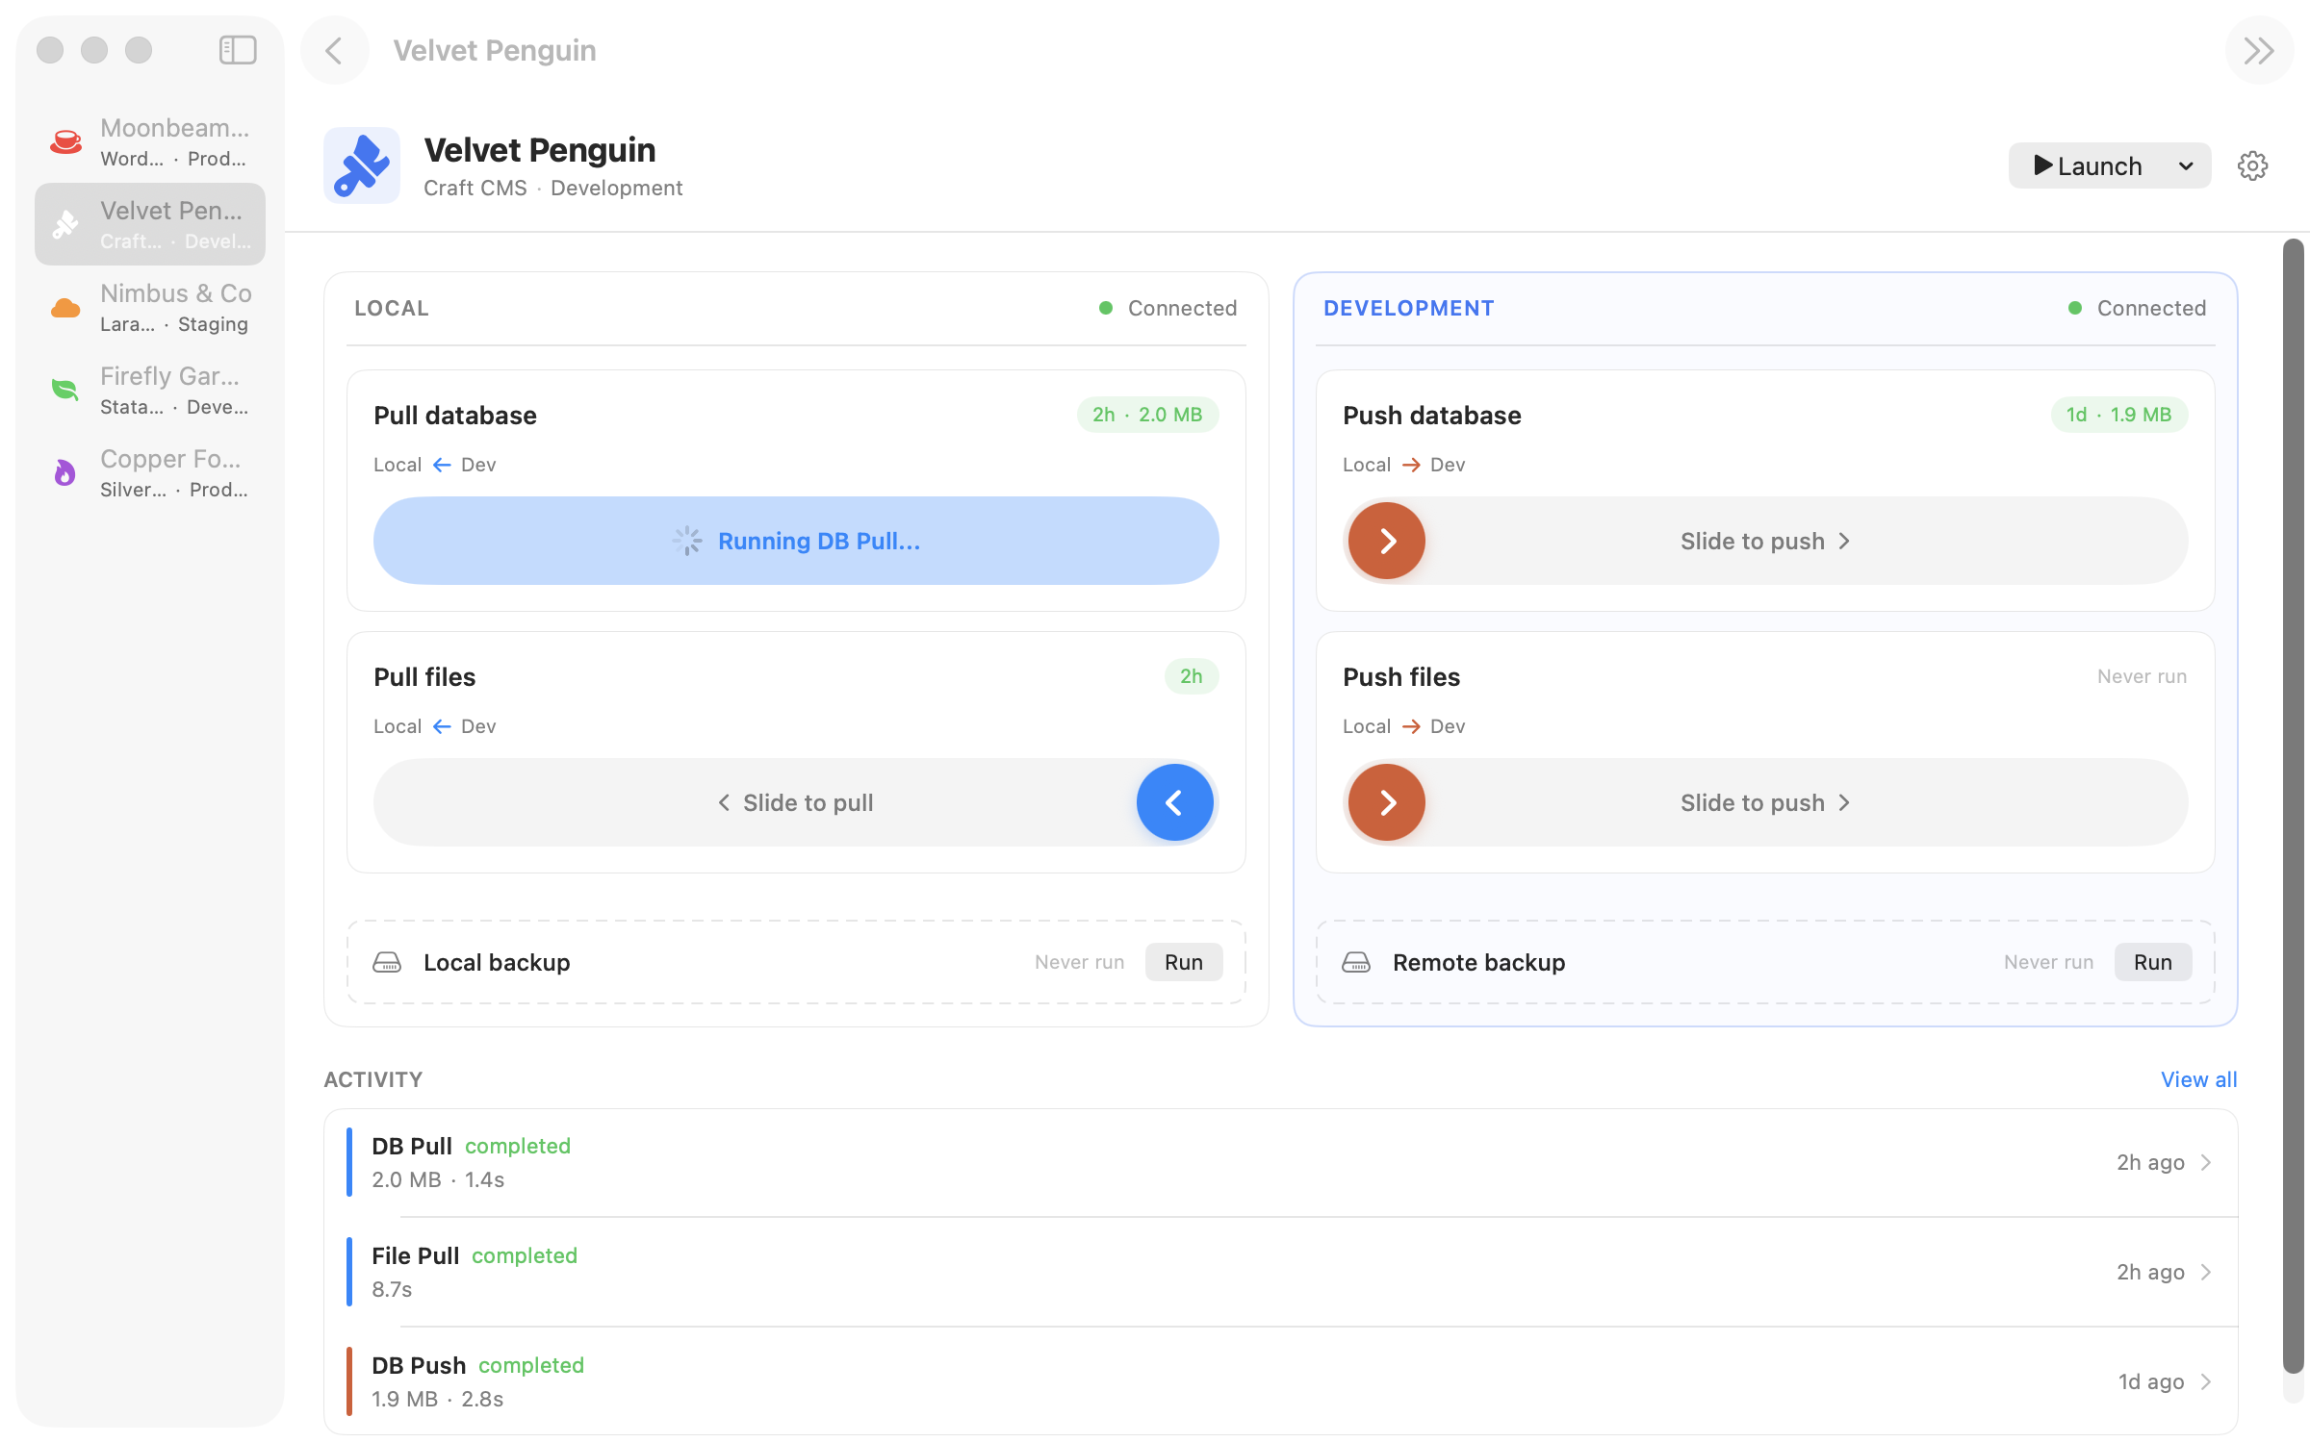Click the Local backup drive icon
Viewport: 2310px width, 1443px height.
pos(387,962)
